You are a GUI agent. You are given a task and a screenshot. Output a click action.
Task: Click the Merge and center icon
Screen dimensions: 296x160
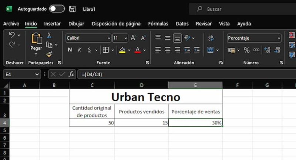coord(210,50)
